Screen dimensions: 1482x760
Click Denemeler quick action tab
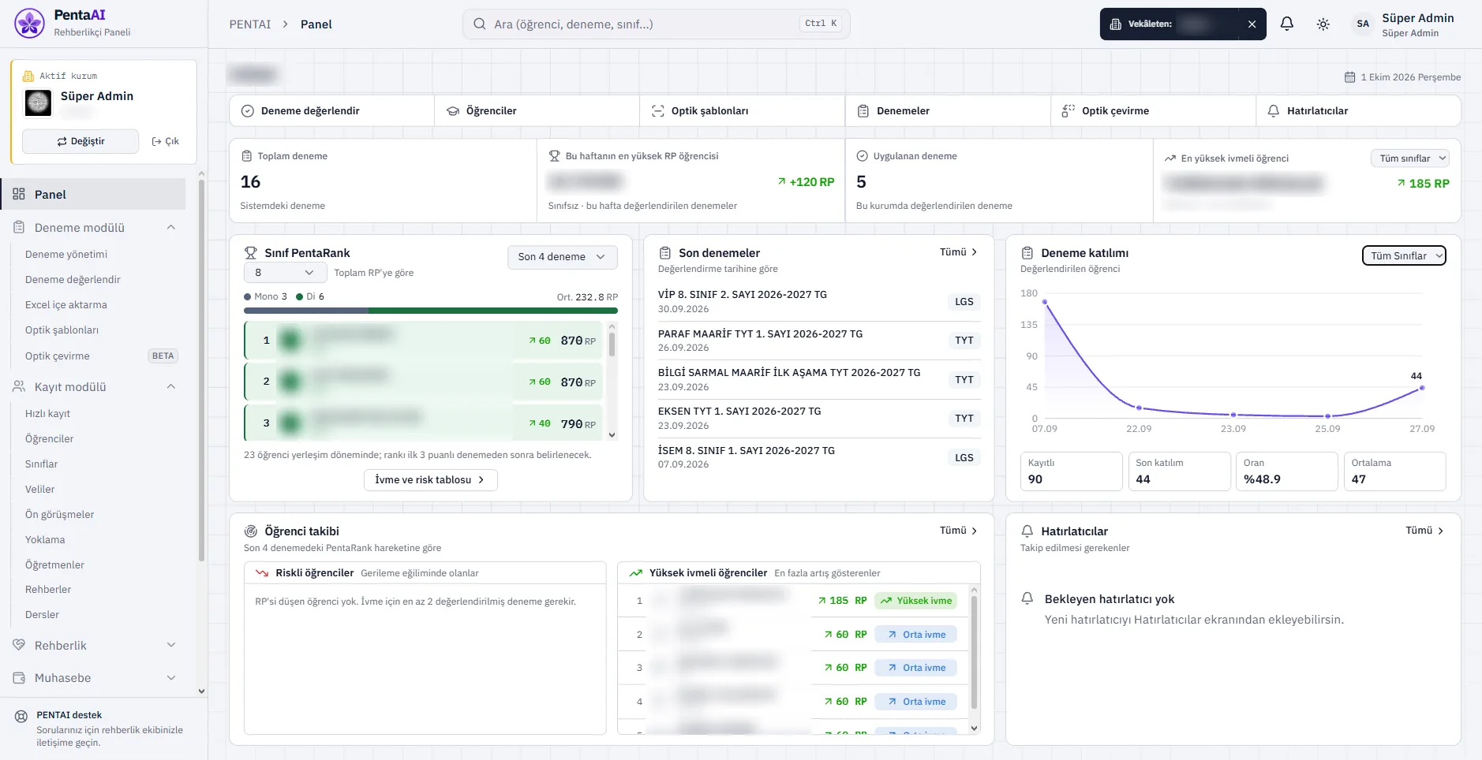click(x=948, y=111)
